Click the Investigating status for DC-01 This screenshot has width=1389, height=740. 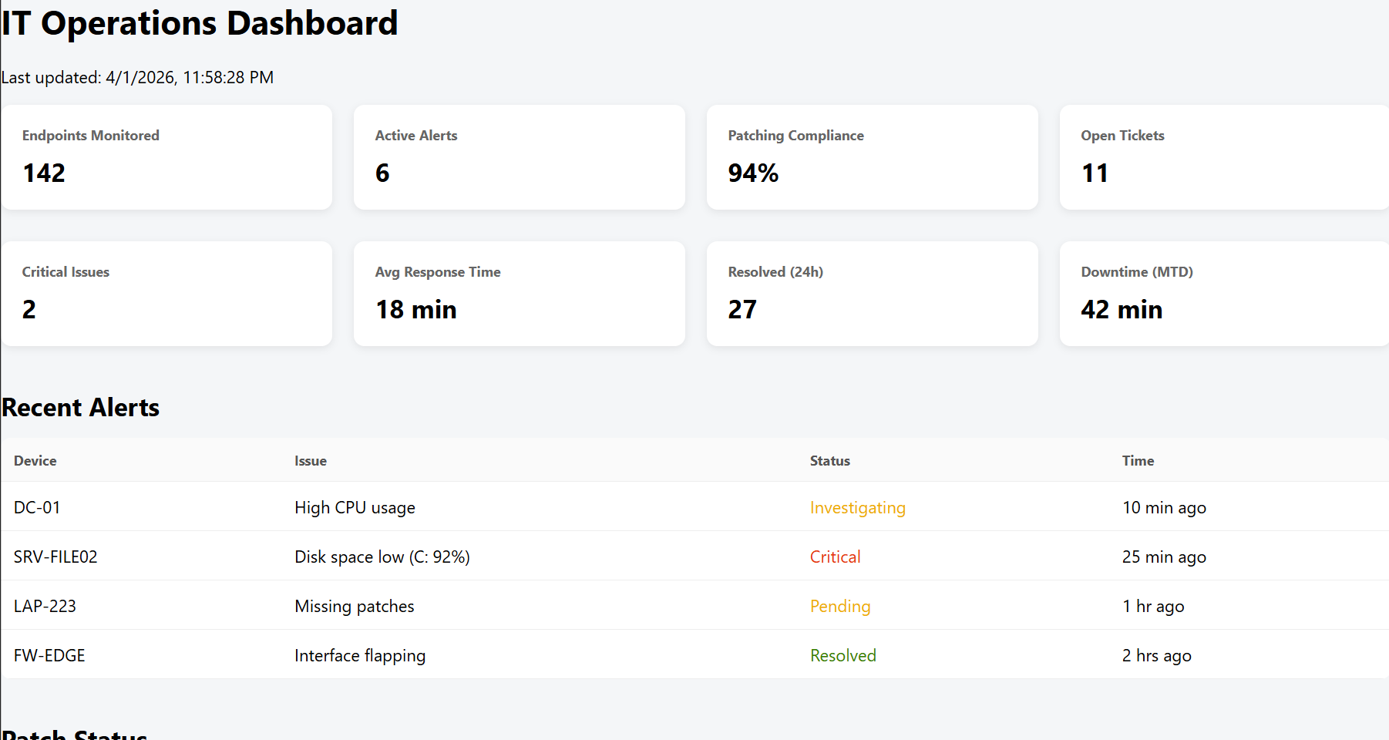point(857,507)
